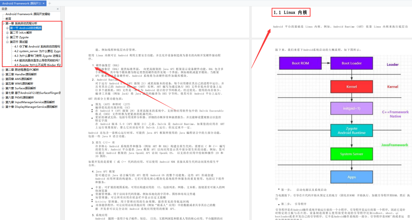This screenshot has height=220, width=412.
Task: Open 4.3 为什么要专门使用 Zygote 进程 entry
Action: [x=37, y=56]
